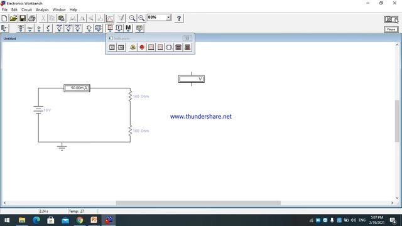Image resolution: width=402 pixels, height=226 pixels.
Task: Toggle the simulation power switch
Action: (391, 19)
